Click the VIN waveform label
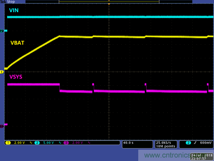Viewport: 214px width, 161px height. [14, 10]
